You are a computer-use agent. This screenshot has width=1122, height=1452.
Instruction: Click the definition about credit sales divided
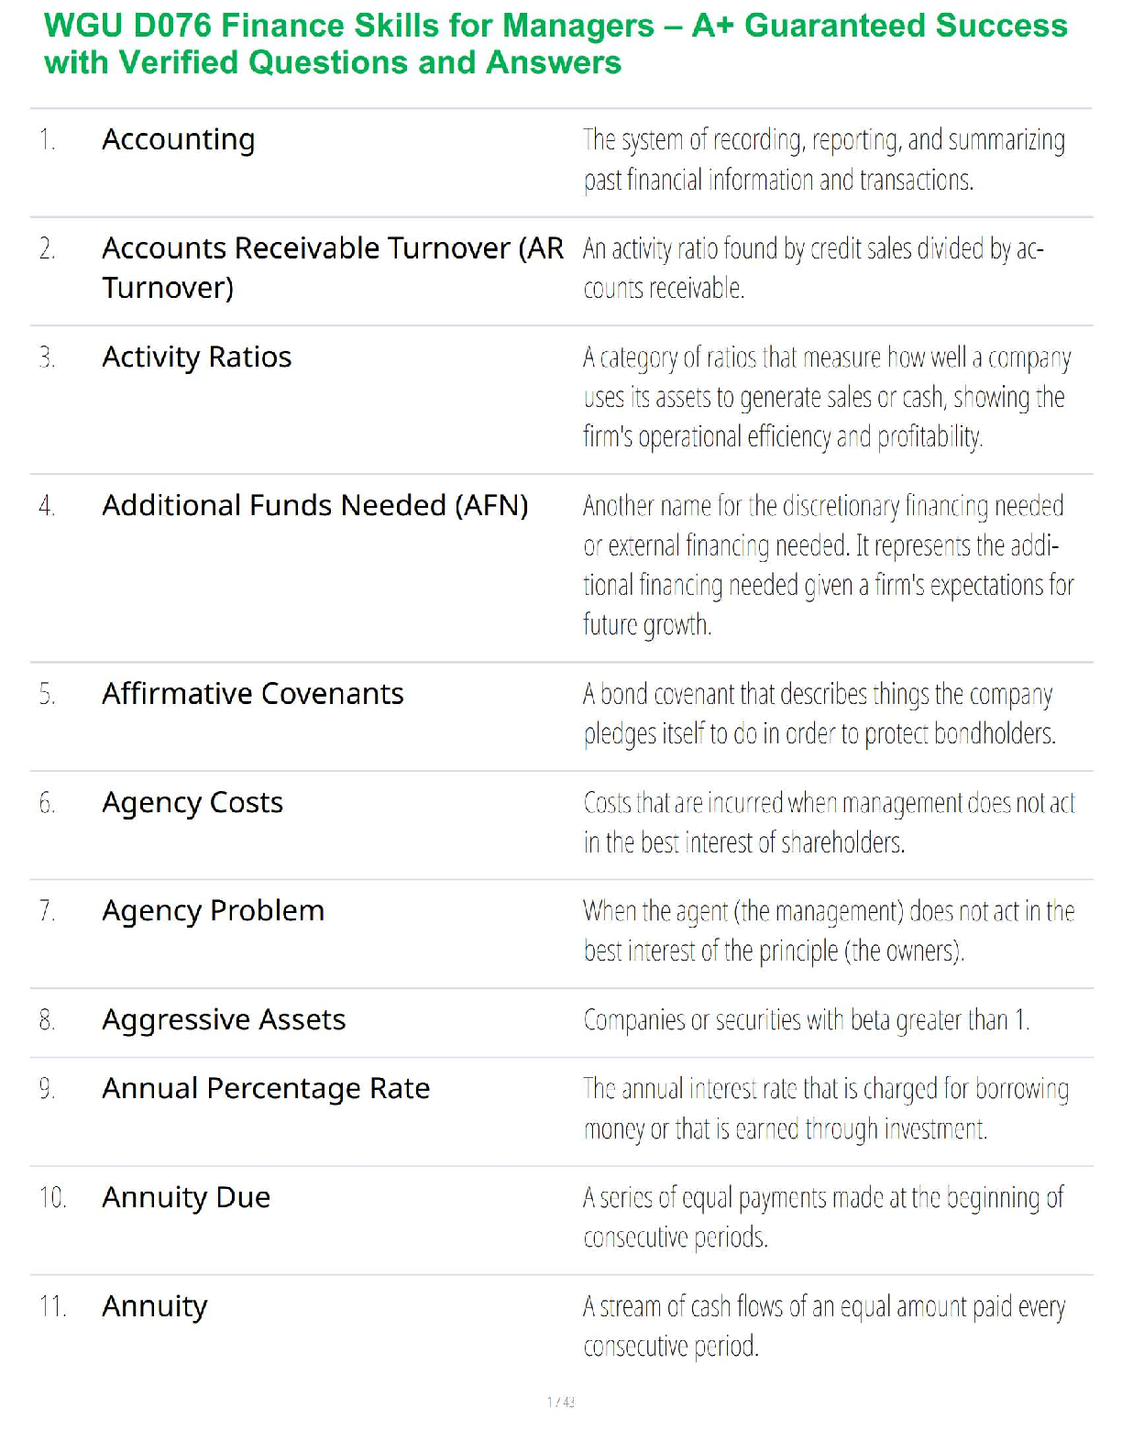813,268
